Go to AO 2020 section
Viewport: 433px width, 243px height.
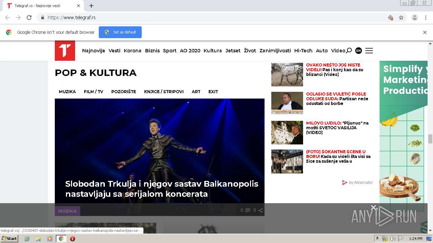click(x=190, y=51)
